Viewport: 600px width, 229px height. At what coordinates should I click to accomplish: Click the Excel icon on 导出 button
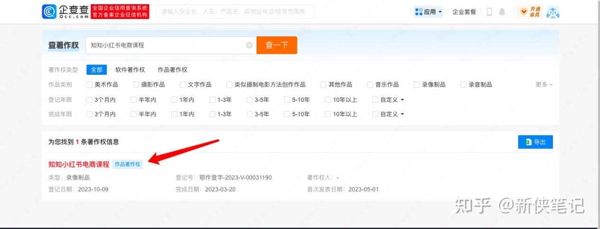pyautogui.click(x=527, y=142)
